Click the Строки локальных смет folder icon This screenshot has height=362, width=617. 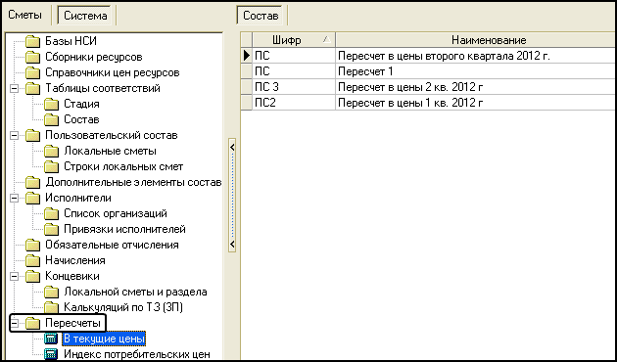click(x=51, y=167)
